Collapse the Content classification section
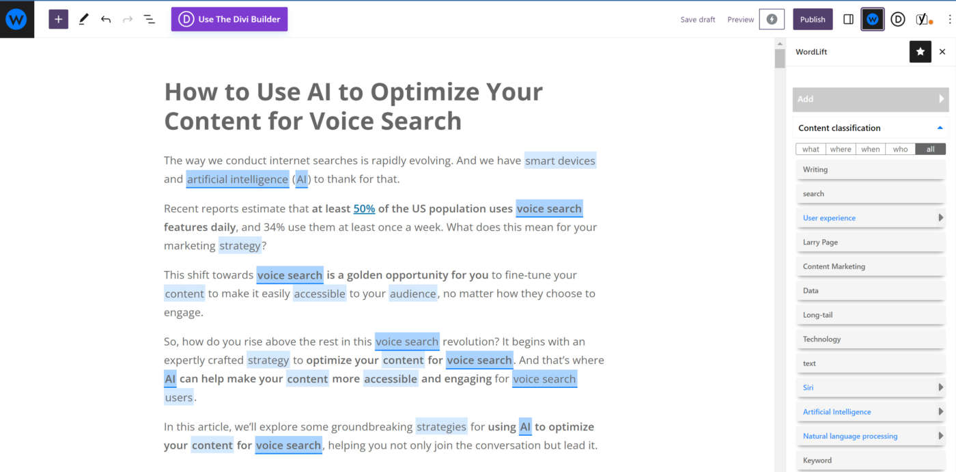956x472 pixels. click(940, 128)
